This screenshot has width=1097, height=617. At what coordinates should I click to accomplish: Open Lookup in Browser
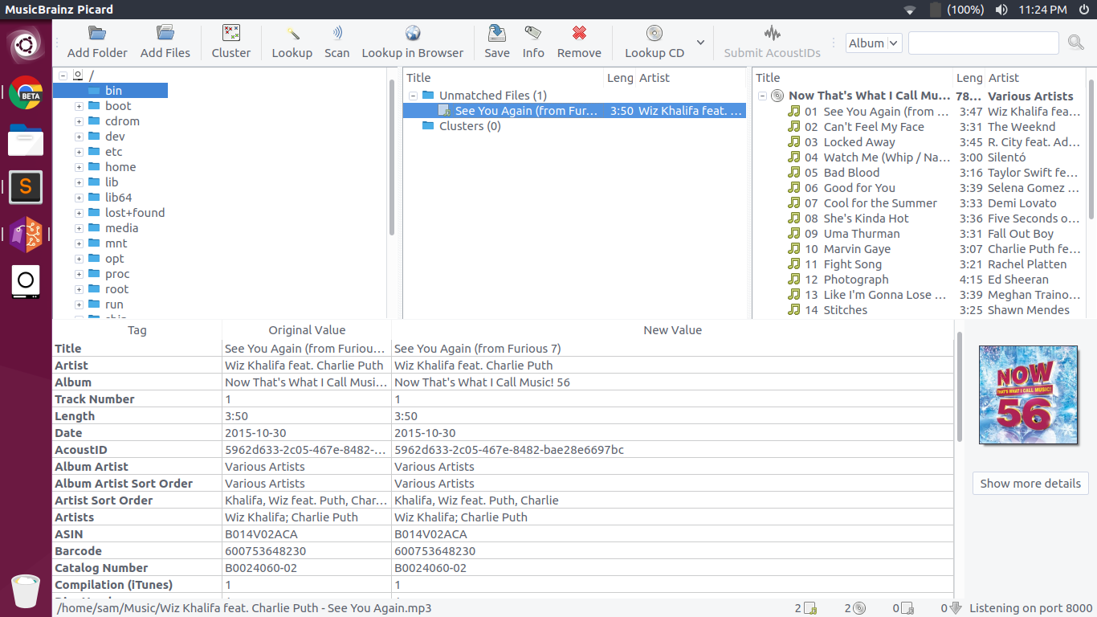click(x=412, y=34)
